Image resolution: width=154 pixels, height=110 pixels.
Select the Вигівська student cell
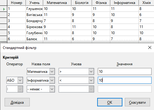[x=34, y=15]
